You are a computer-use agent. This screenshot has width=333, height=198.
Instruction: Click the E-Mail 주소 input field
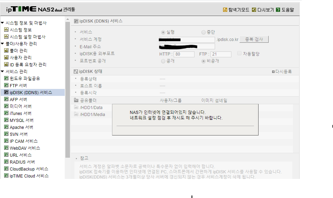click(187, 47)
